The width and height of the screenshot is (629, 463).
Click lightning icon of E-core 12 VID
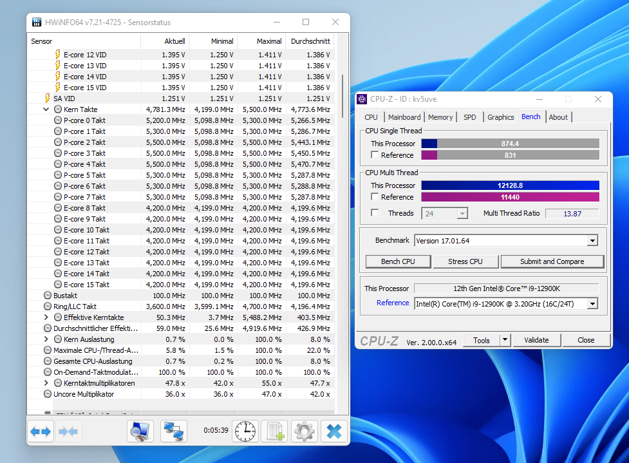(x=58, y=54)
